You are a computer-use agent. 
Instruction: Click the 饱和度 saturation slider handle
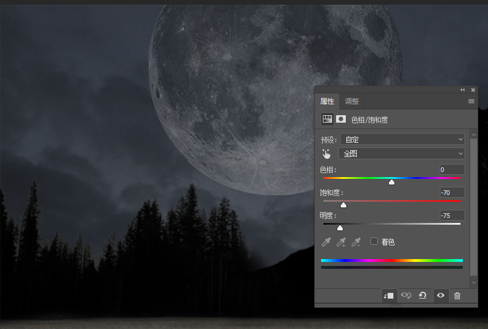pyautogui.click(x=343, y=205)
